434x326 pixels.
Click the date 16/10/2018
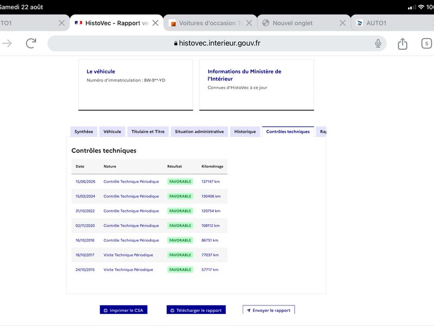click(85, 240)
